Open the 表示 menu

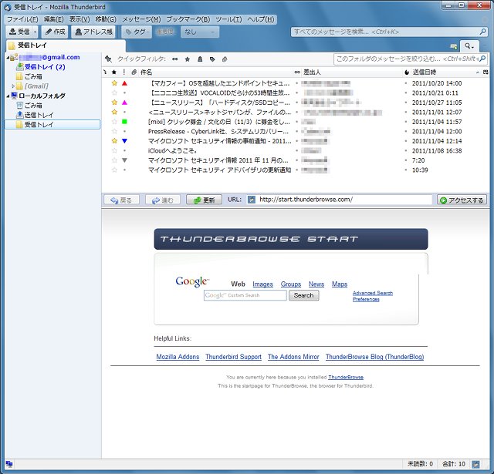pos(80,19)
